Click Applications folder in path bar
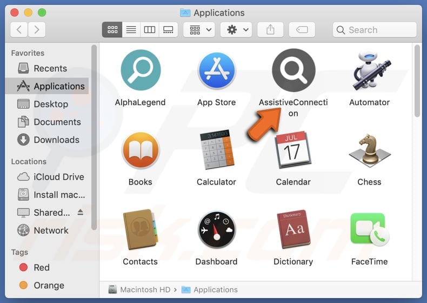 click(210, 289)
